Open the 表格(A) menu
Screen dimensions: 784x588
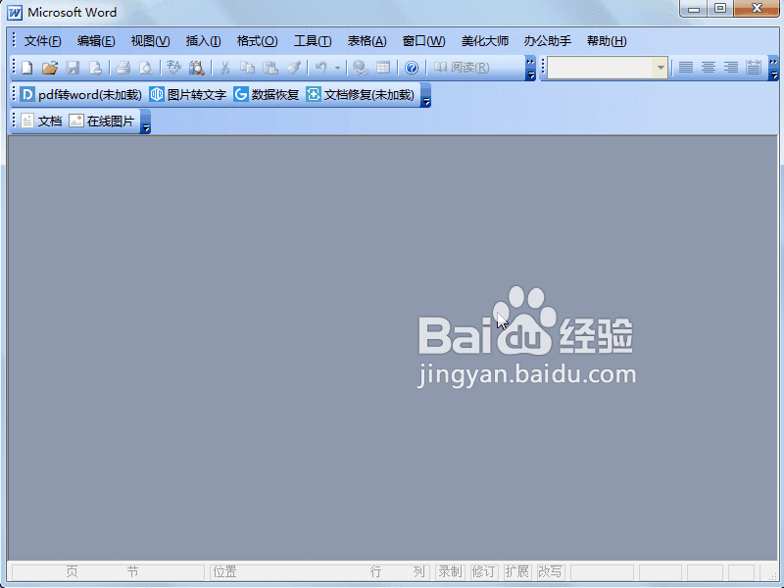coord(367,41)
